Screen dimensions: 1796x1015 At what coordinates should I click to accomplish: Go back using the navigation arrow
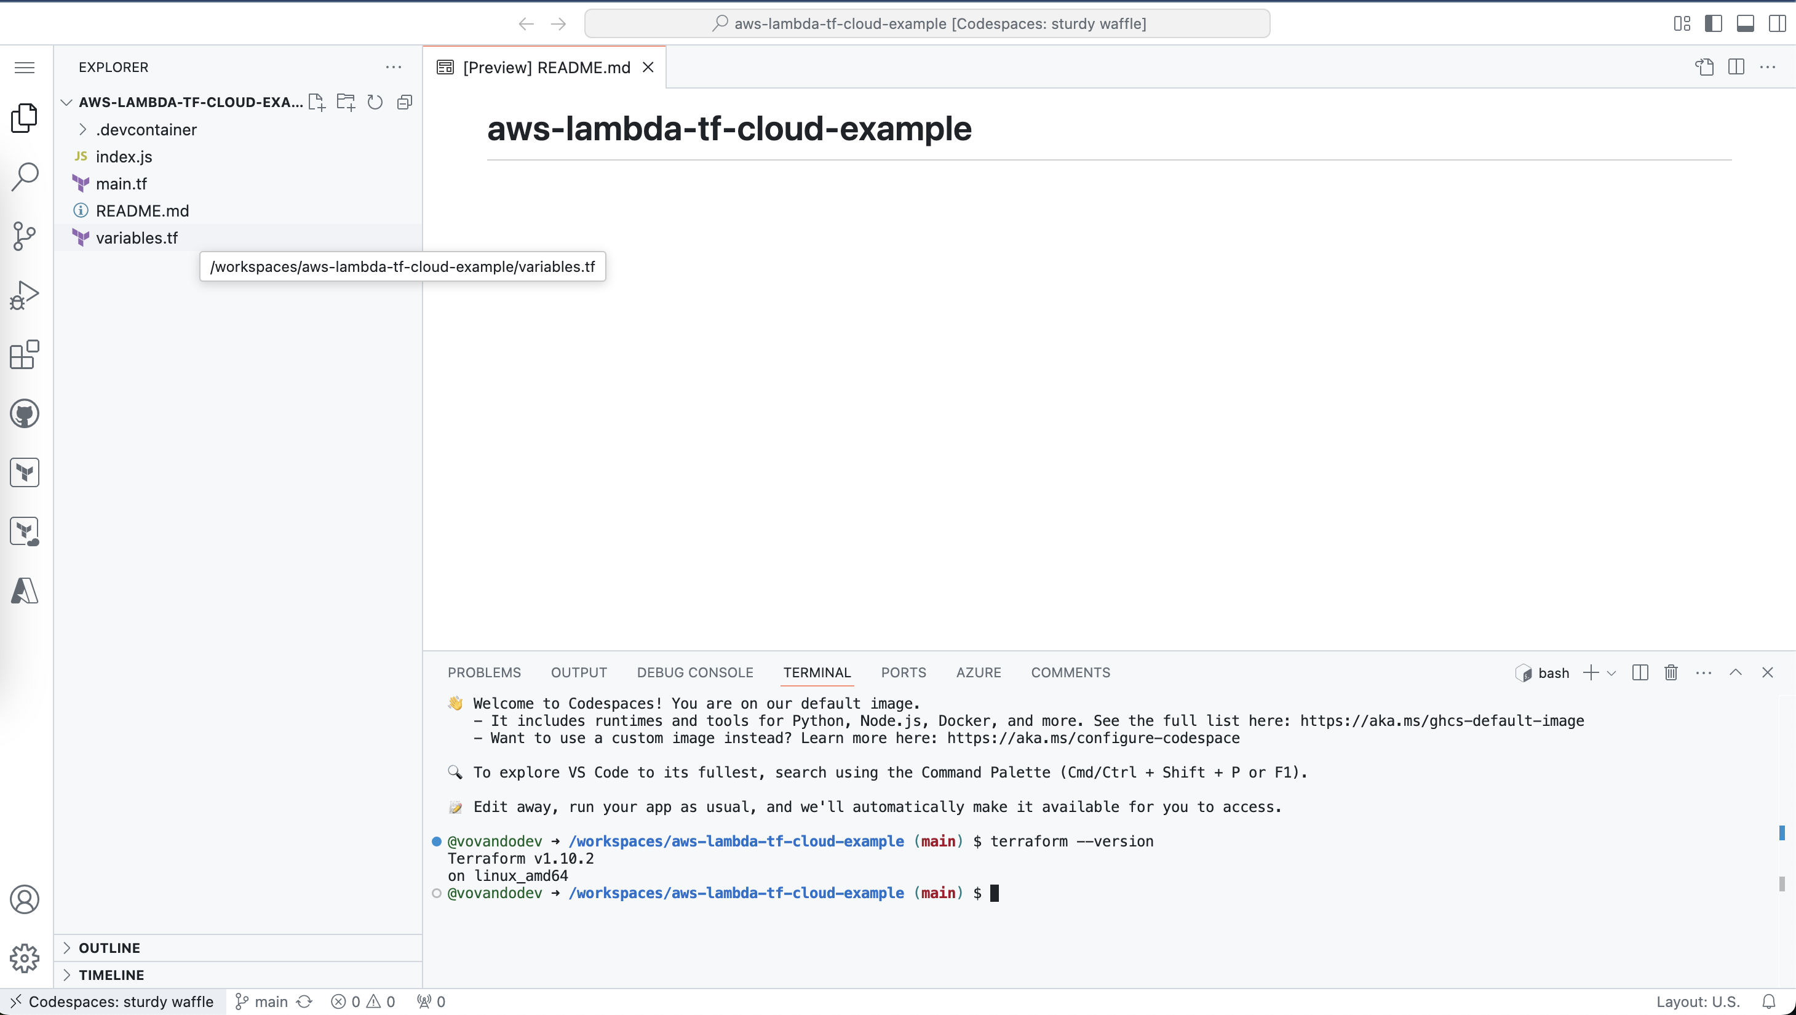[x=526, y=24]
